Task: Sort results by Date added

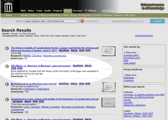Action: 129,63
